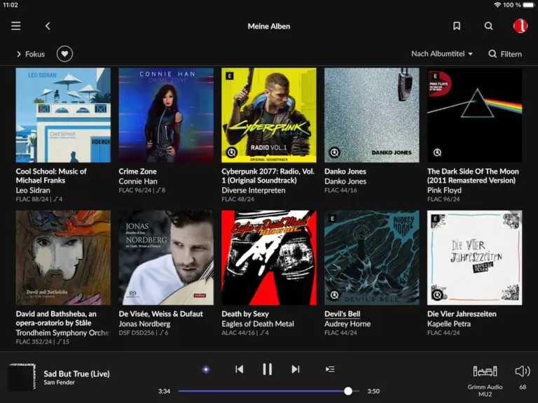Open the user profile avatar
Screen dimensions: 538x403
click(520, 26)
